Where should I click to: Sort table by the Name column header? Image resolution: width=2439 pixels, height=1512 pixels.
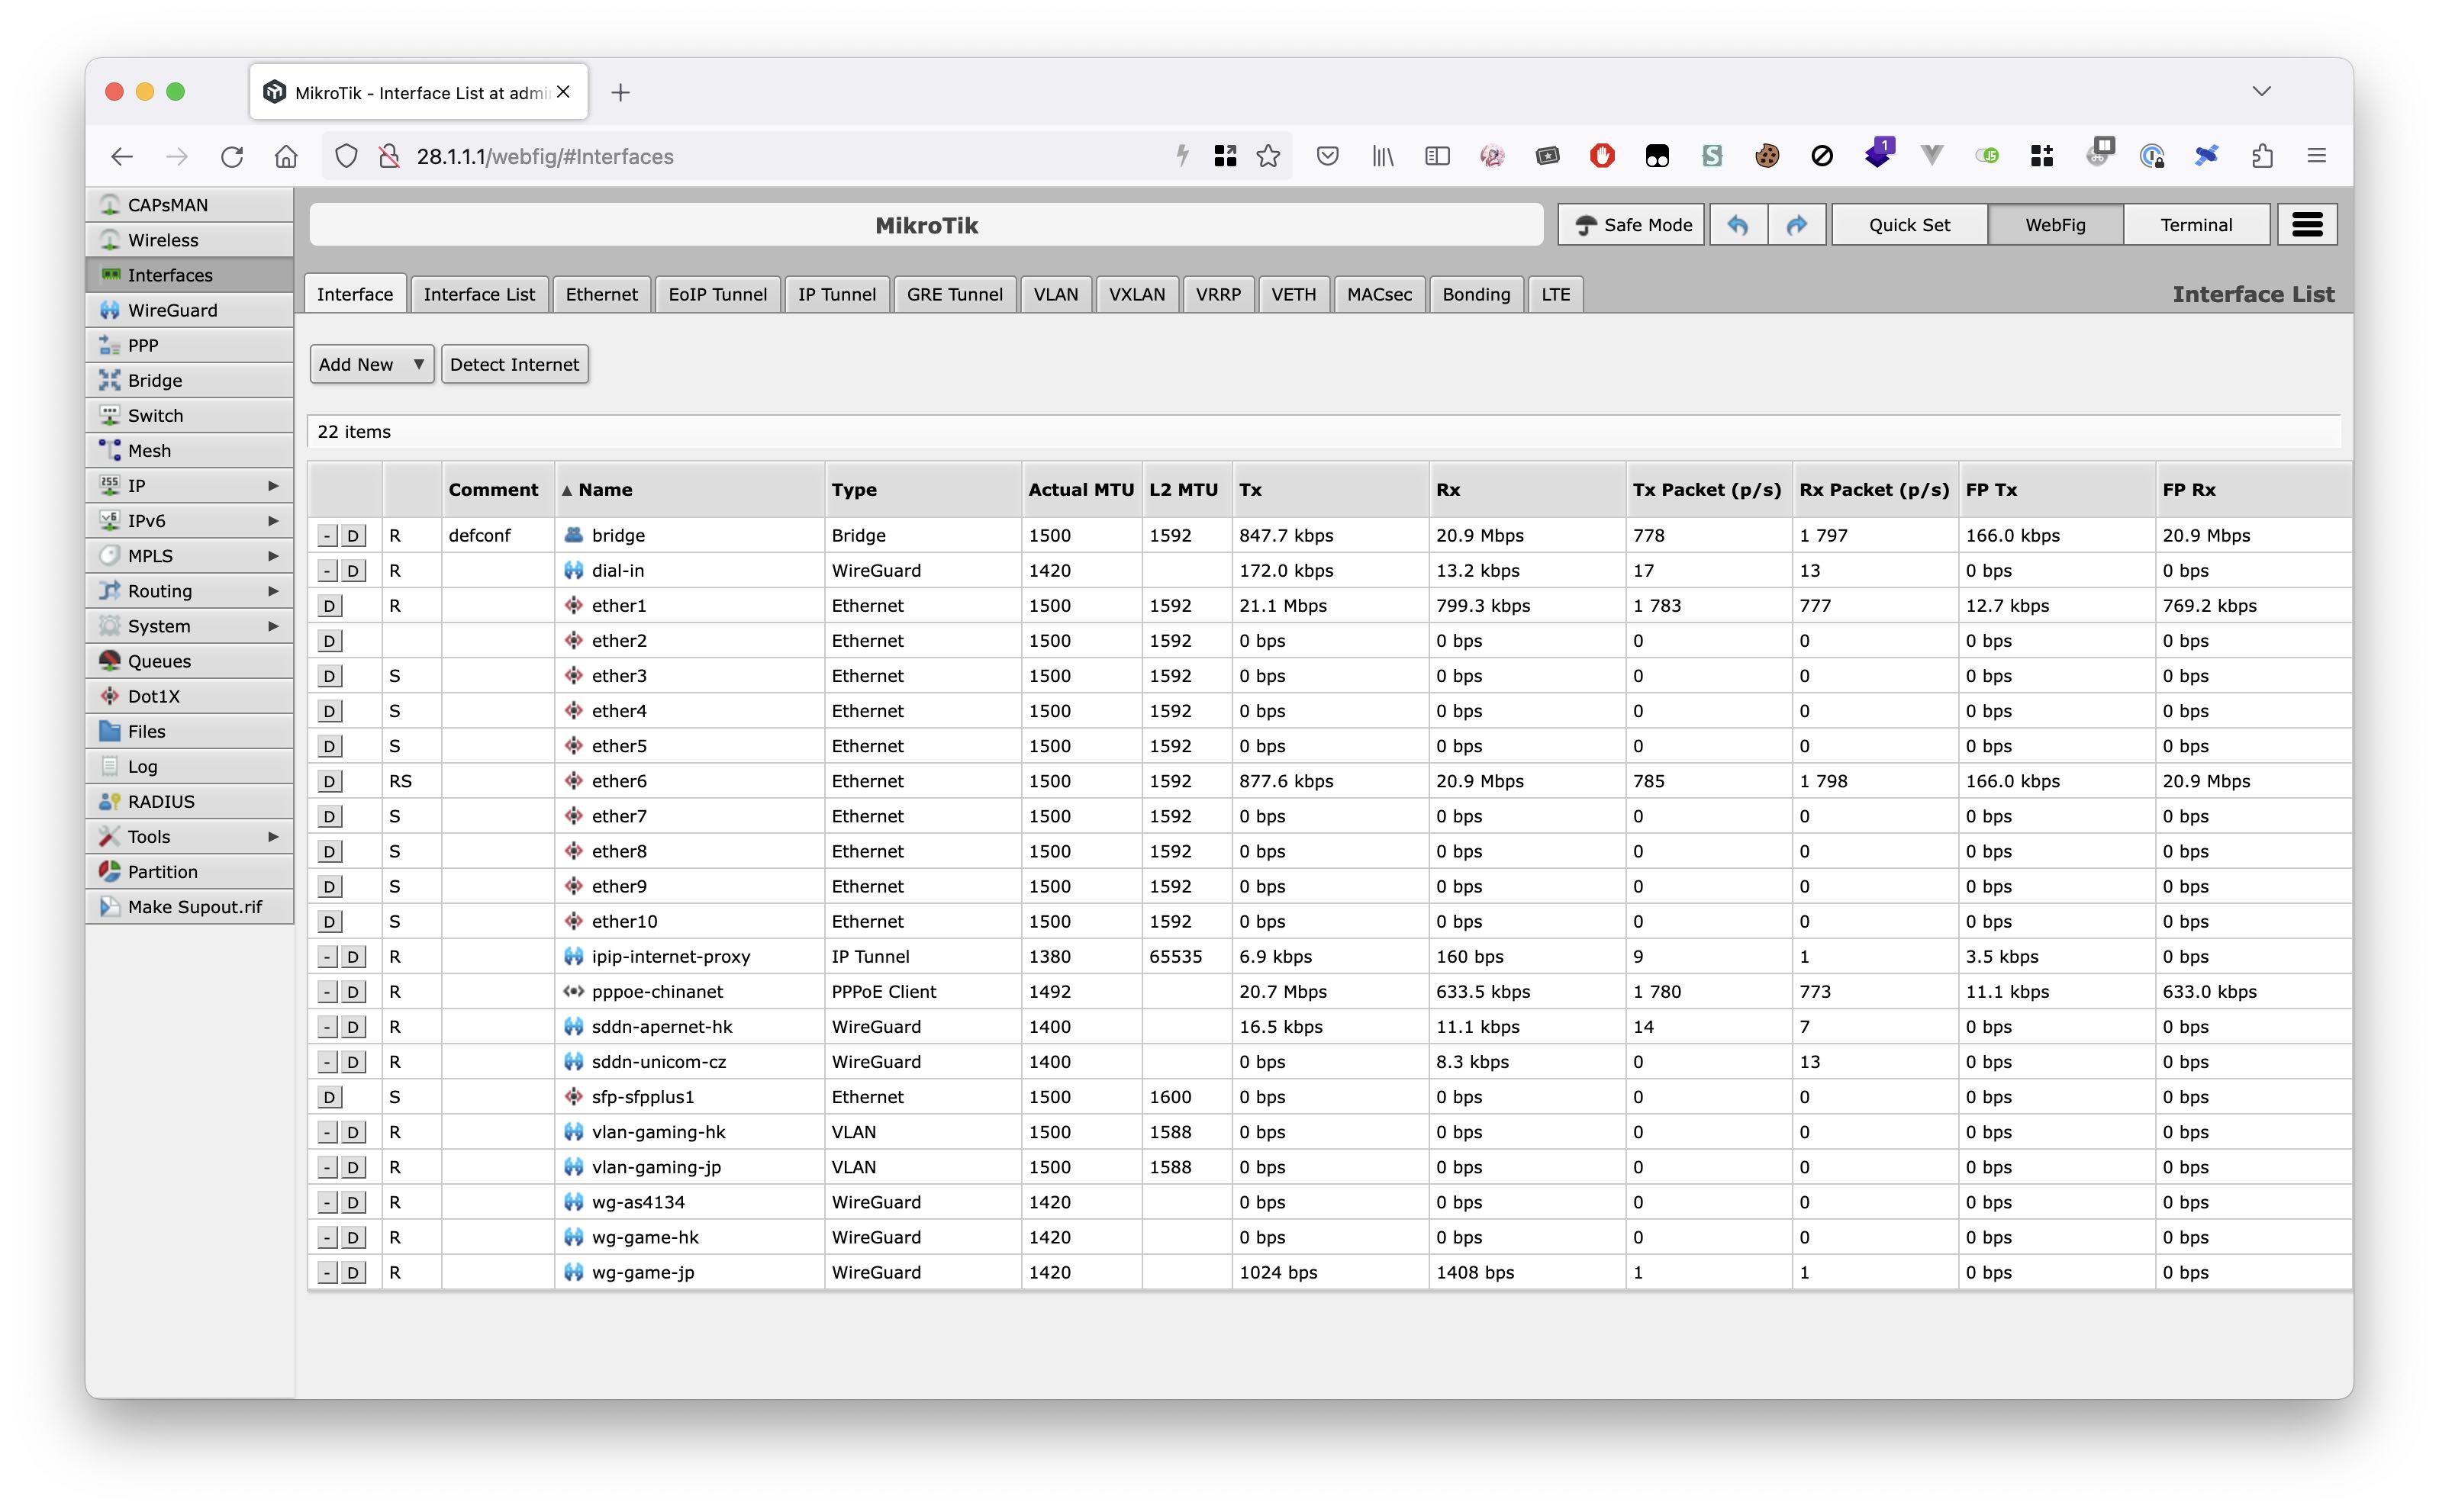(604, 490)
